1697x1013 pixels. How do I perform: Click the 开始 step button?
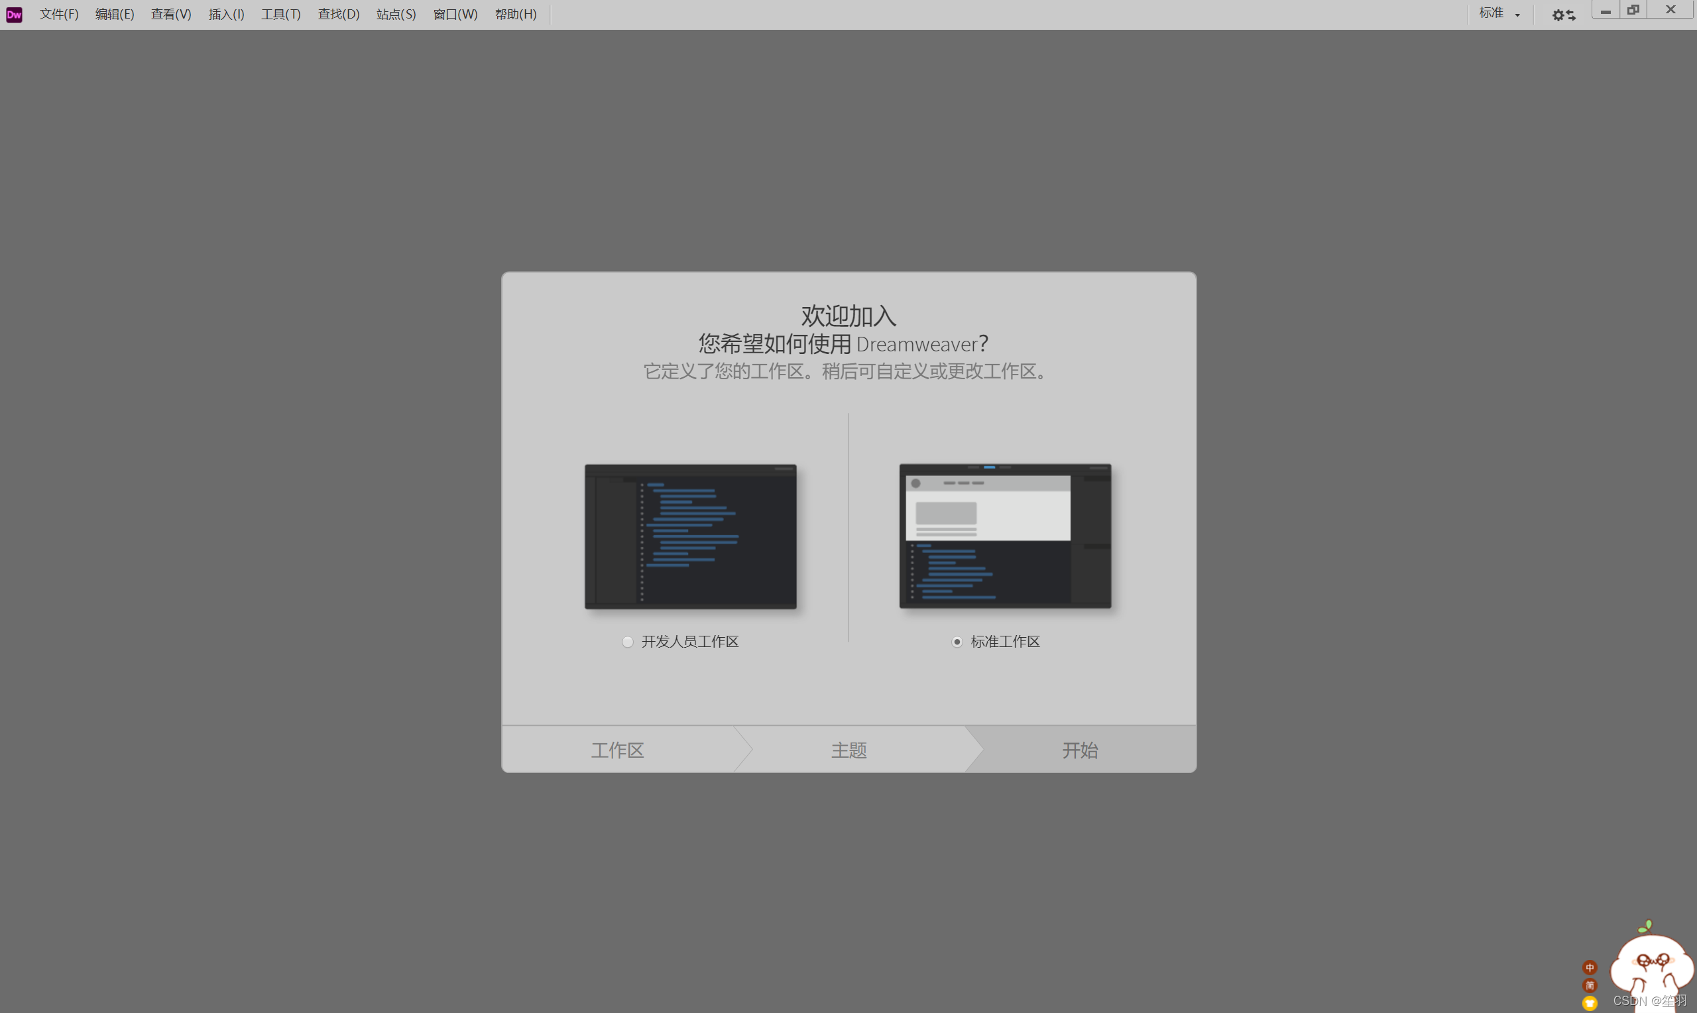[x=1079, y=750]
